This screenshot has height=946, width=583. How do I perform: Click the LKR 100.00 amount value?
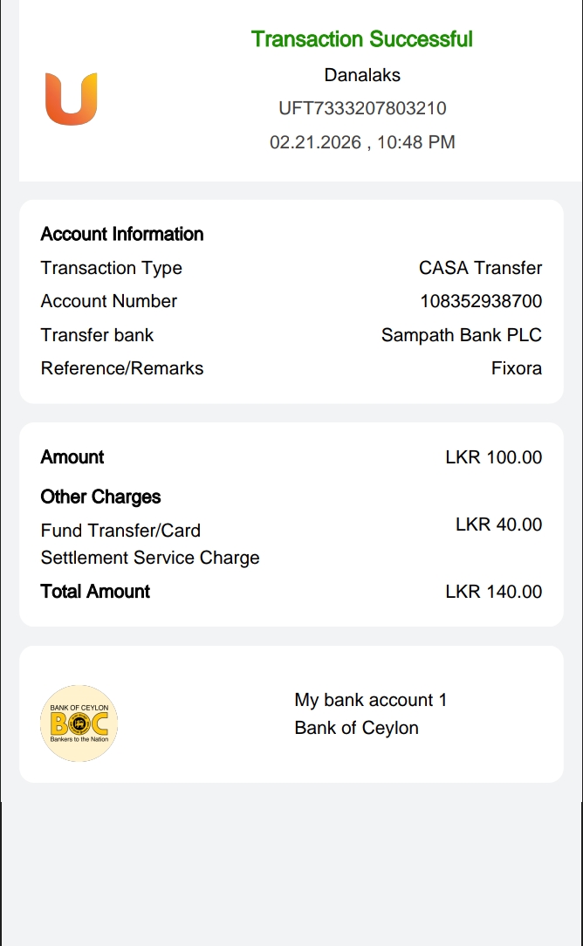coord(493,457)
